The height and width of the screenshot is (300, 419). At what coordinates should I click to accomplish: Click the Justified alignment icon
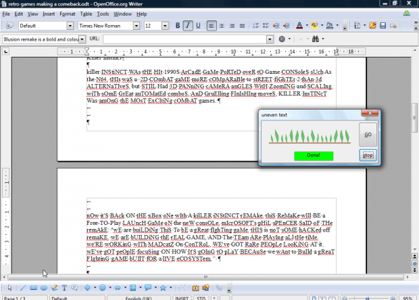242,26
